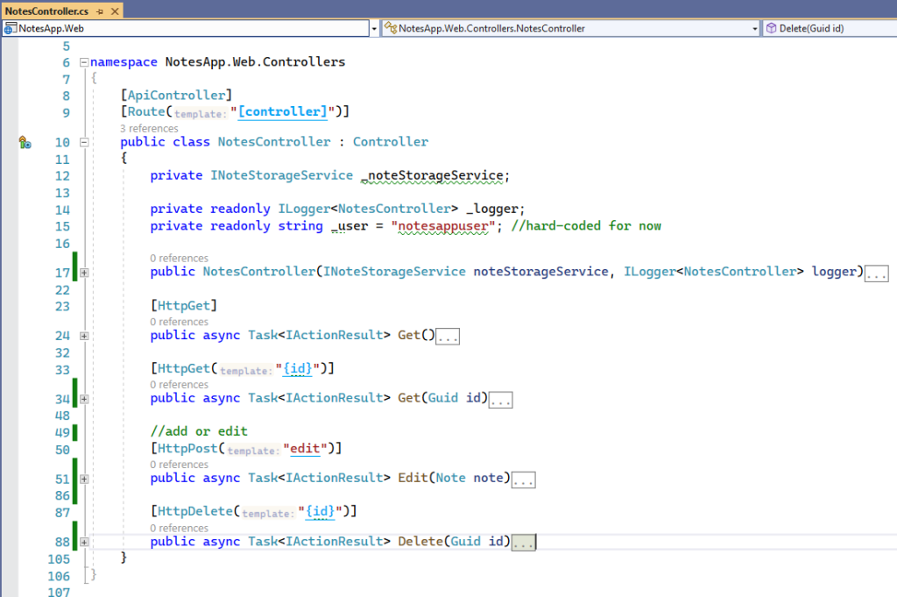Expand the Get(Guid id) method outline
The width and height of the screenshot is (897, 597).
84,399
